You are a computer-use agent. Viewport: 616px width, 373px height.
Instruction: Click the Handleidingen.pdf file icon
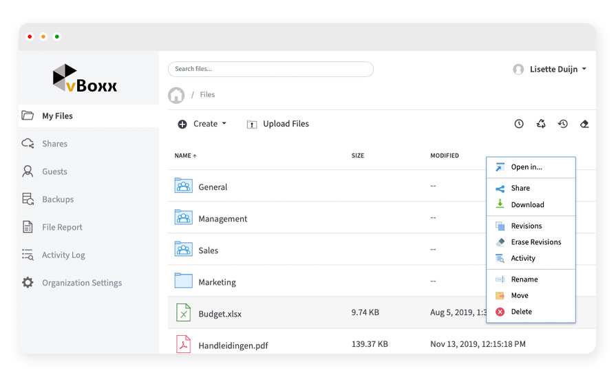point(183,344)
